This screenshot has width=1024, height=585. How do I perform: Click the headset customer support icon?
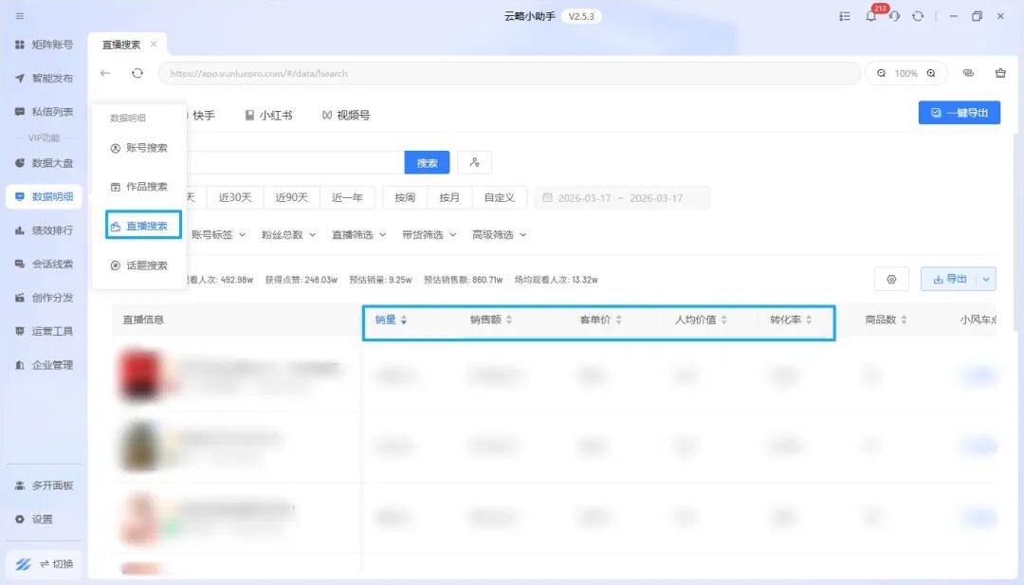893,17
